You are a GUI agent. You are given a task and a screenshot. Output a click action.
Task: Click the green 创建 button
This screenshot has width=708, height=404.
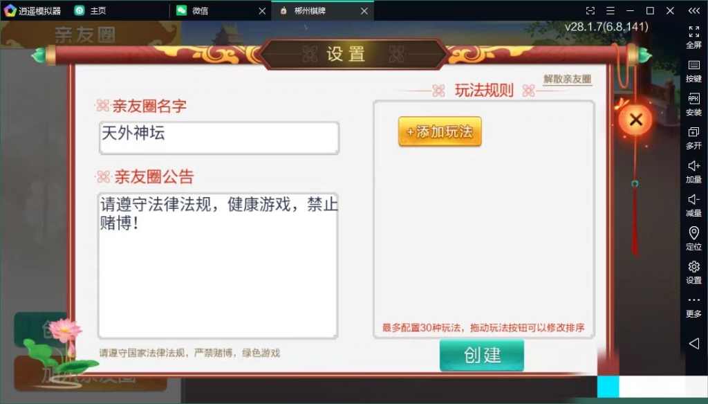pos(482,355)
